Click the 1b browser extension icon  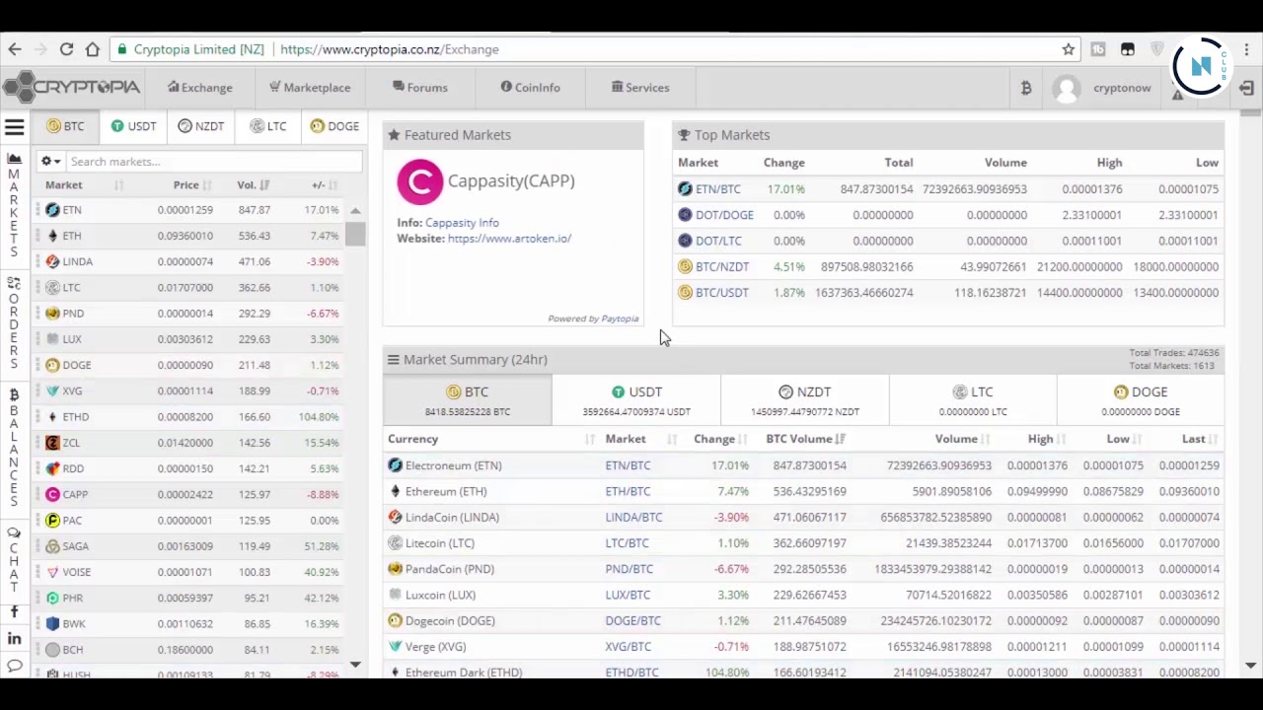point(1098,49)
